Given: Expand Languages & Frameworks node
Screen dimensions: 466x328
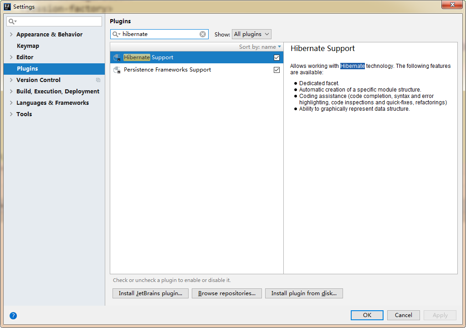Looking at the screenshot, I should click(11, 103).
